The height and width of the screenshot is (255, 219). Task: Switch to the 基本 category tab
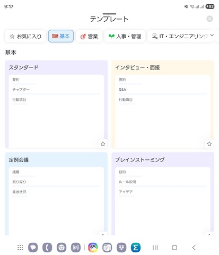(x=61, y=36)
